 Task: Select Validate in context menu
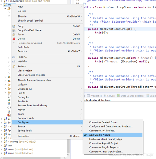pyautogui.click(x=47, y=85)
